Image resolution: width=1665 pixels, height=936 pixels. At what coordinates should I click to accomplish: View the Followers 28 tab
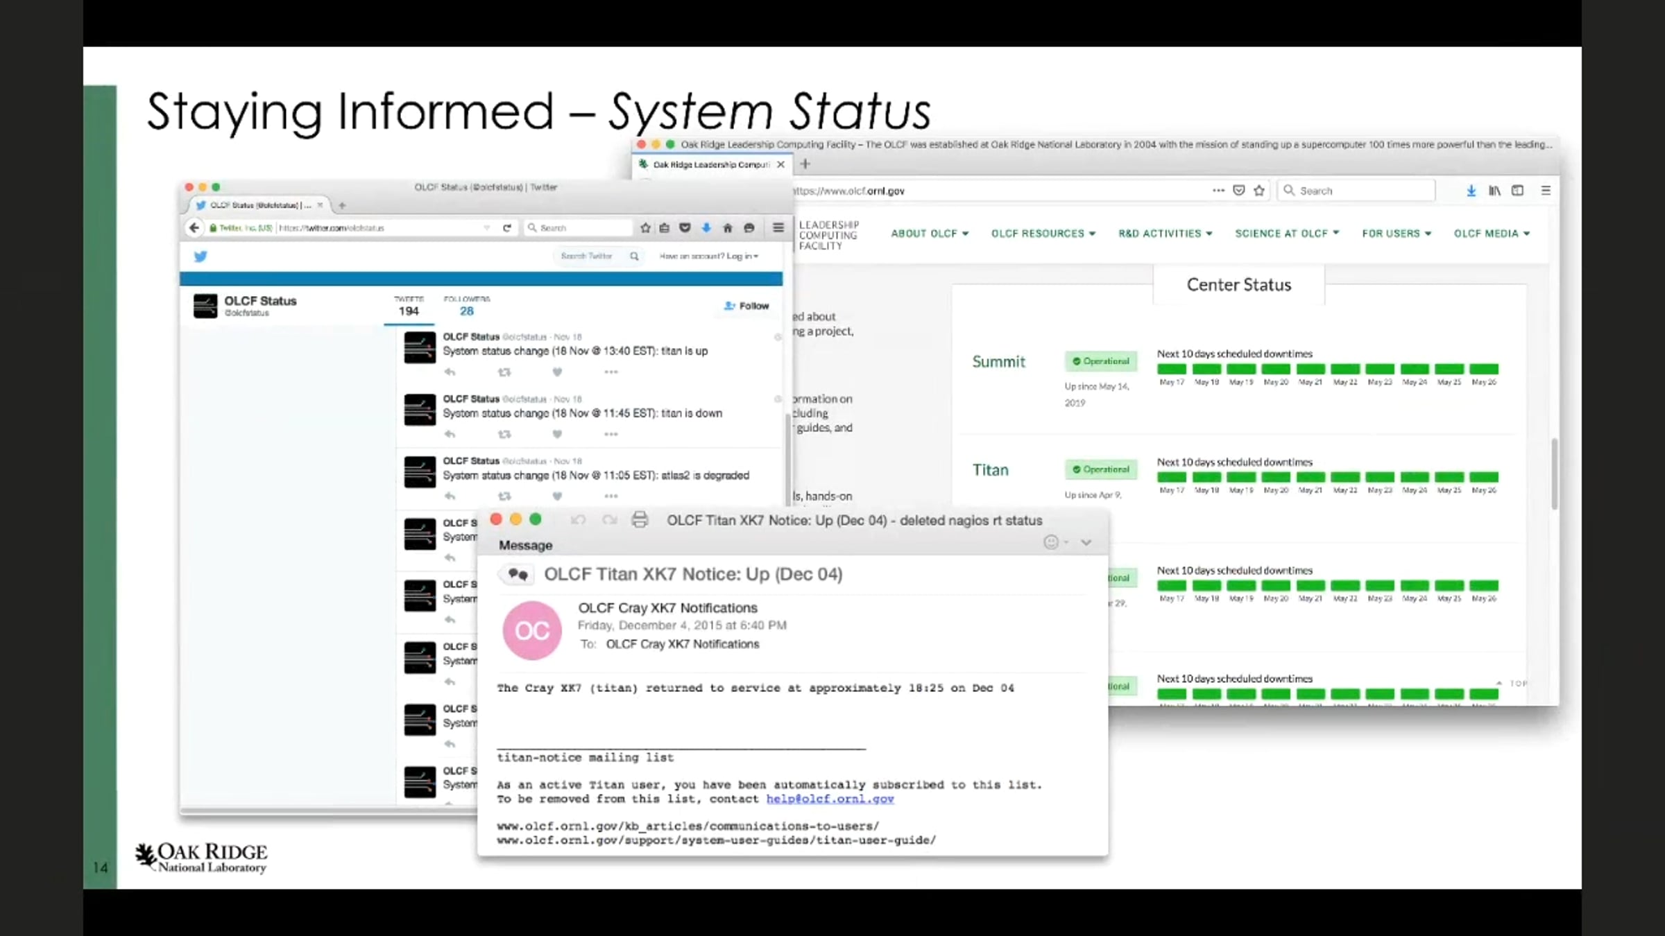pos(467,306)
